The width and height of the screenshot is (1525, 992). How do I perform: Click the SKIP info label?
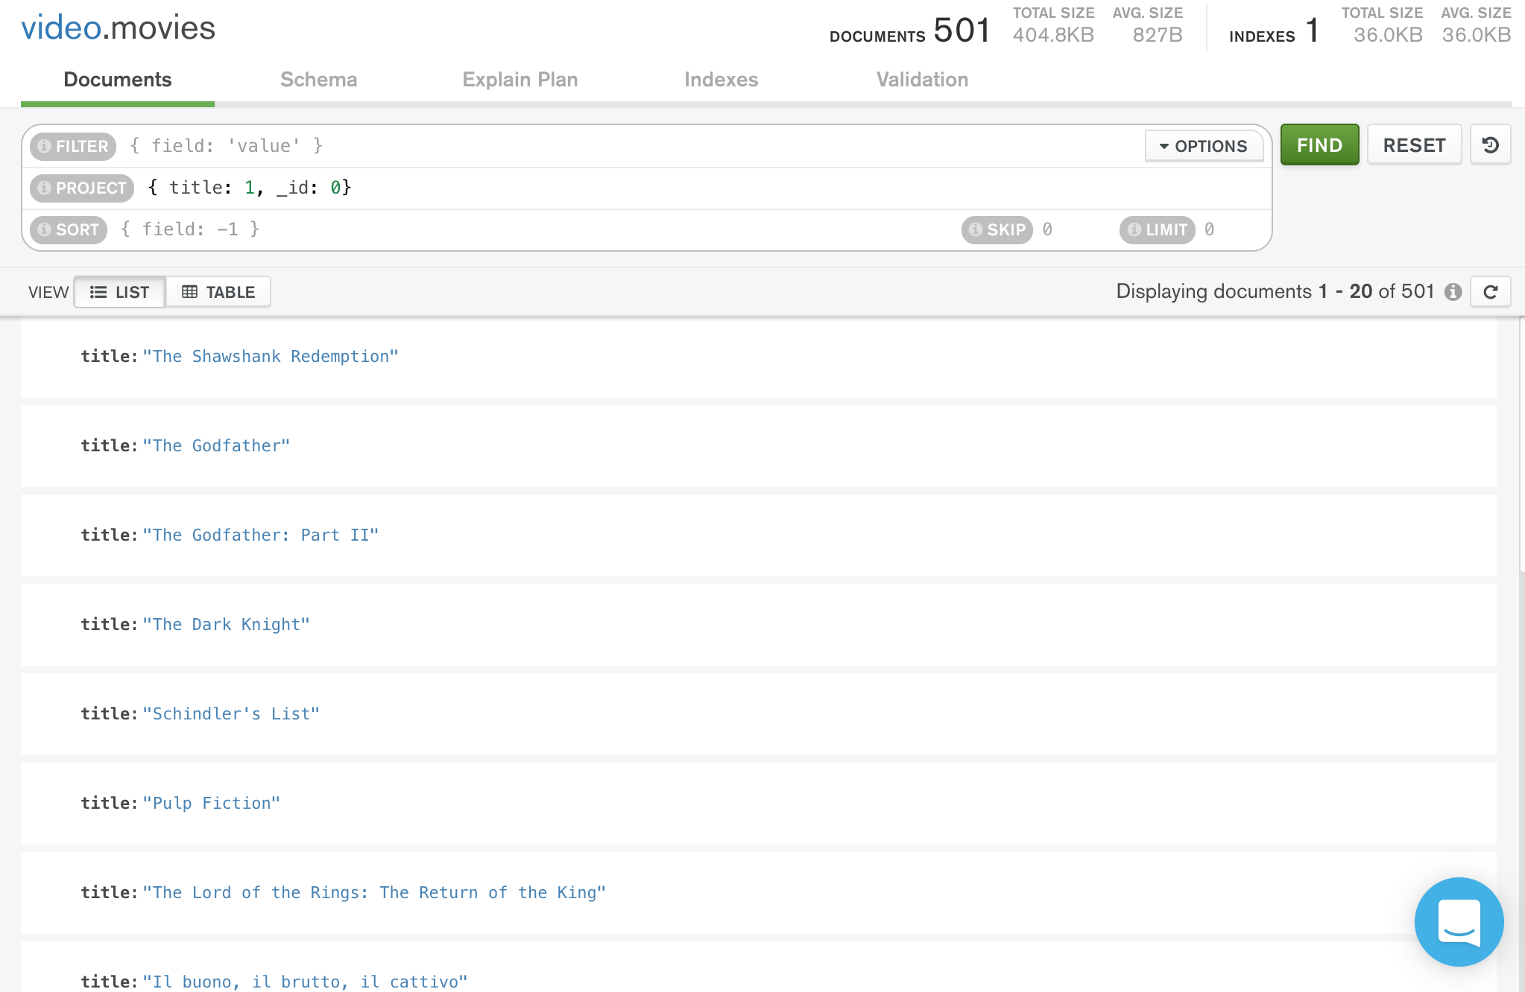tap(997, 229)
